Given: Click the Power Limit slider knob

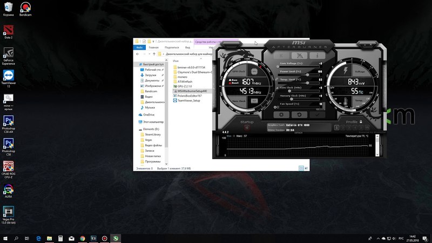Looking at the screenshot, I should [307, 75].
